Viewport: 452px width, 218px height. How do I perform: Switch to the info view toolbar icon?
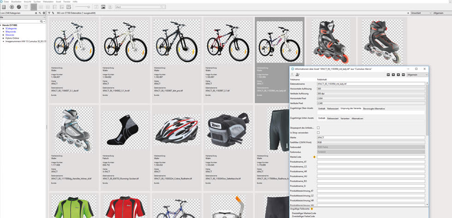(54, 6)
